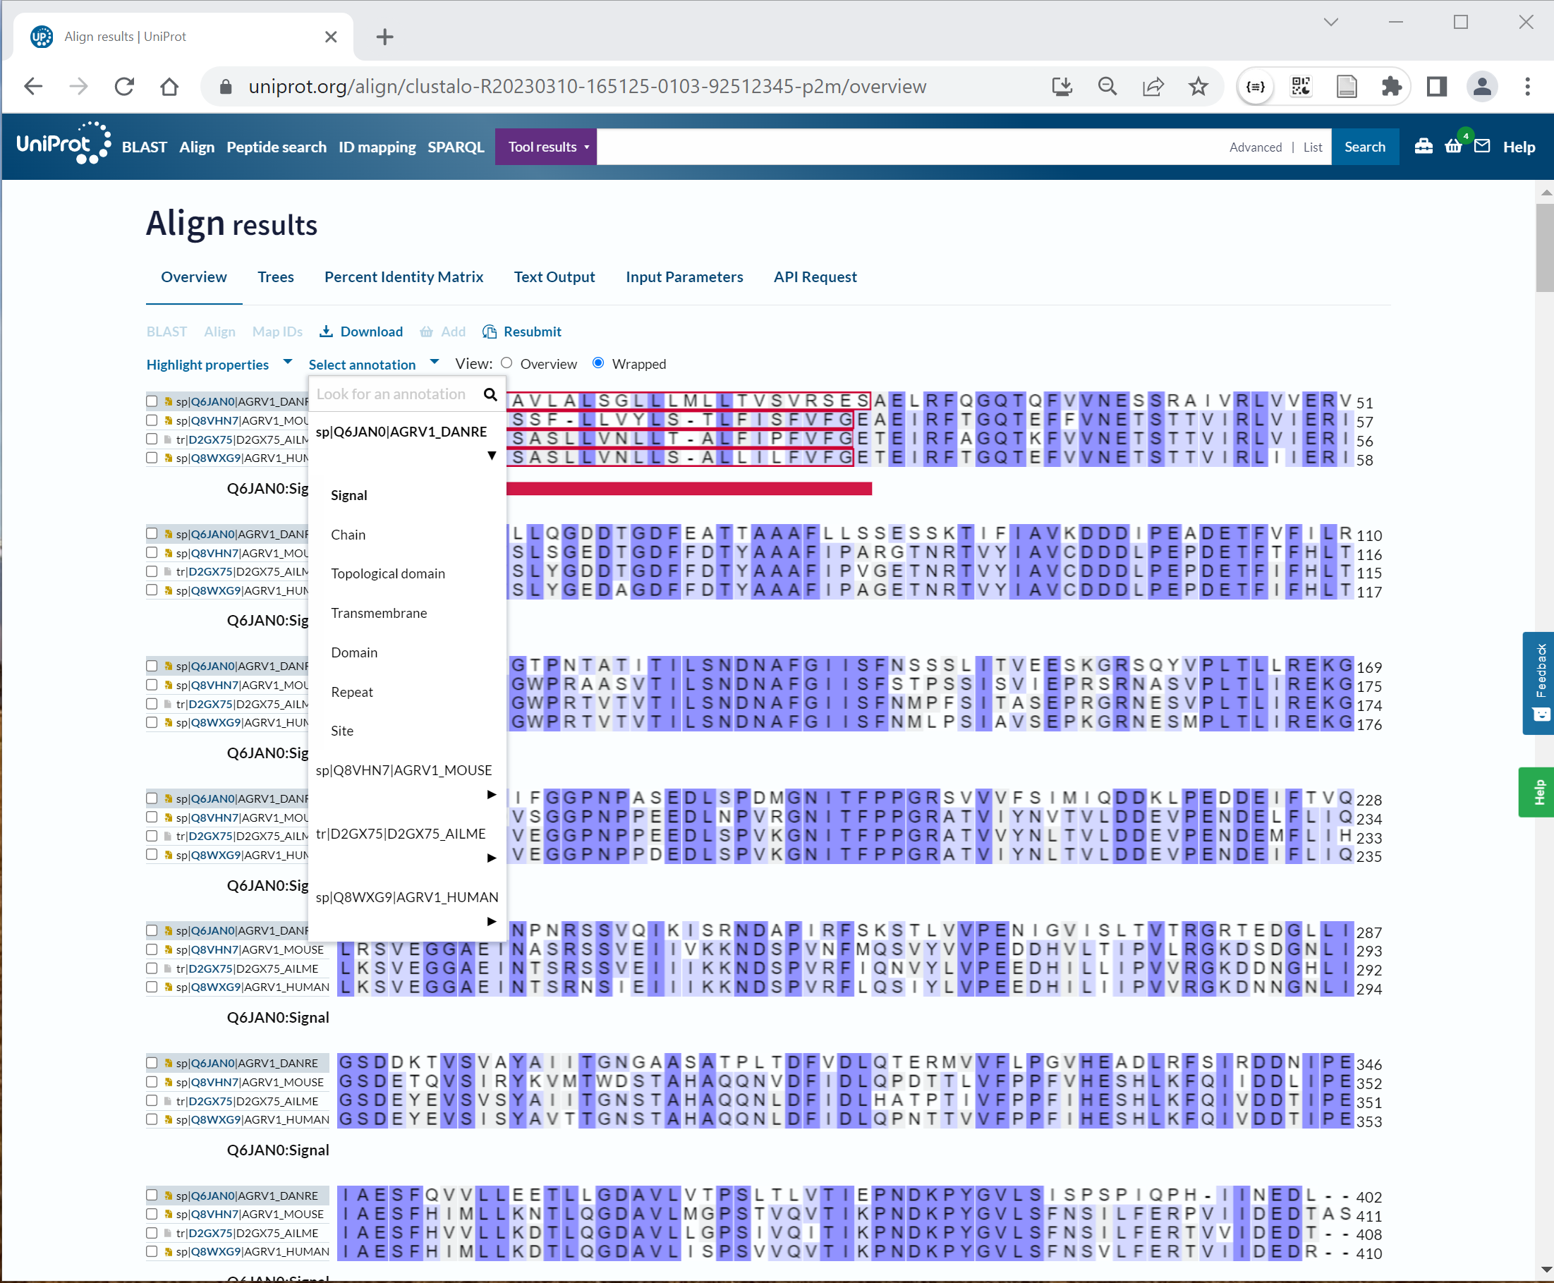Click the UniProt basket icon
The width and height of the screenshot is (1554, 1283).
[x=1452, y=146]
